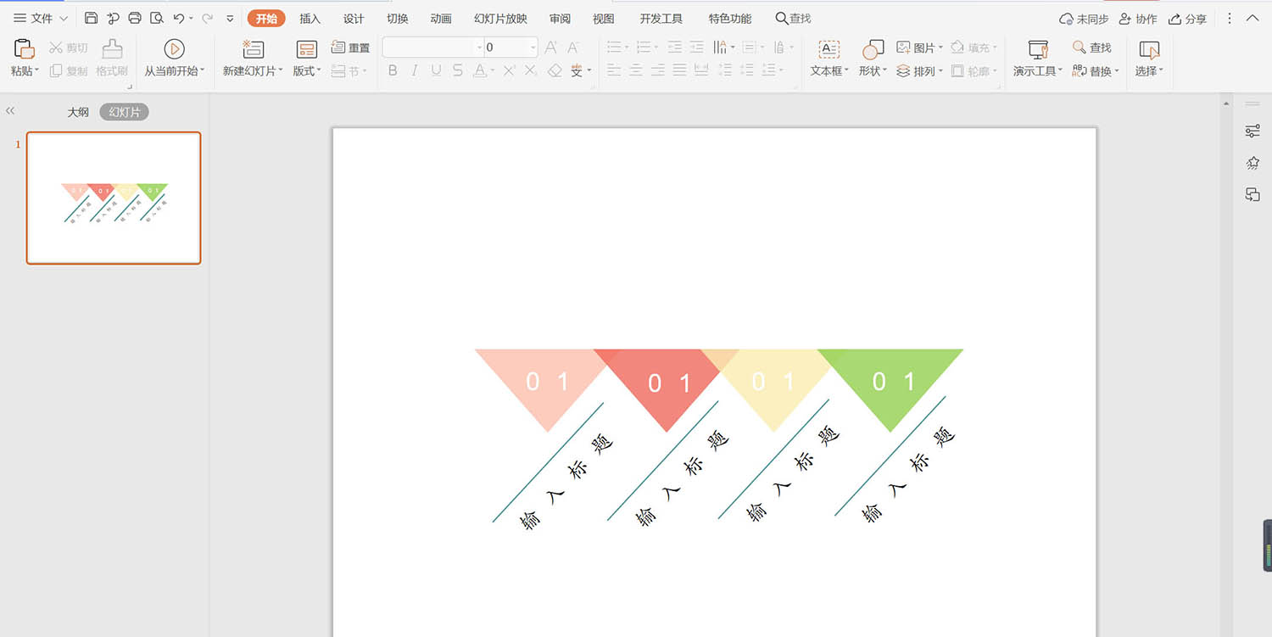Screen dimensions: 1272x637
Task: Click the 未同步 sync status button
Action: click(x=1084, y=19)
